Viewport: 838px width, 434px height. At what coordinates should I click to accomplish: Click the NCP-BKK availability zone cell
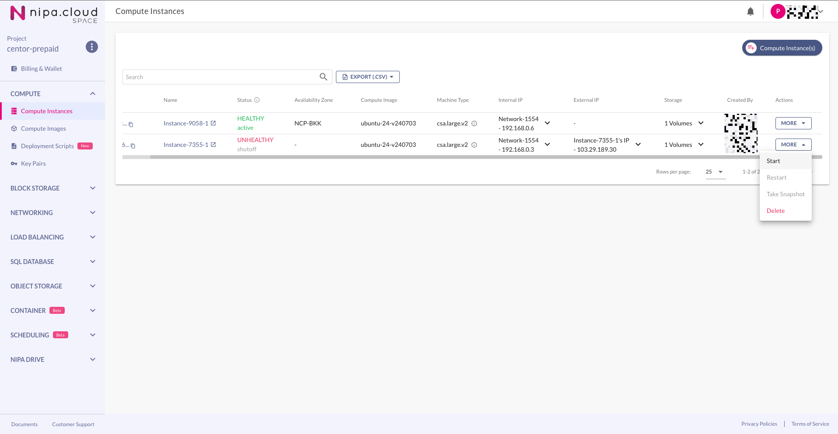click(308, 123)
